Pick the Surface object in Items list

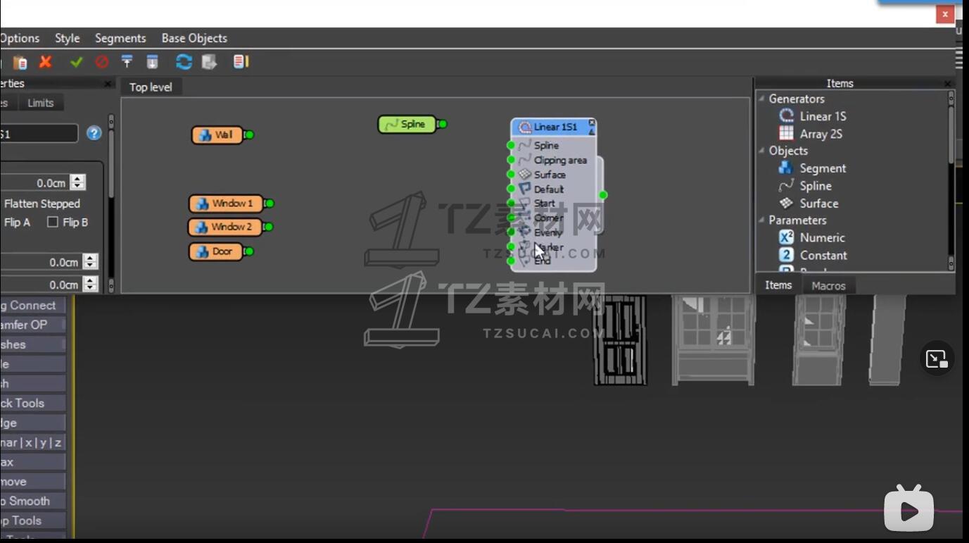pyautogui.click(x=809, y=204)
